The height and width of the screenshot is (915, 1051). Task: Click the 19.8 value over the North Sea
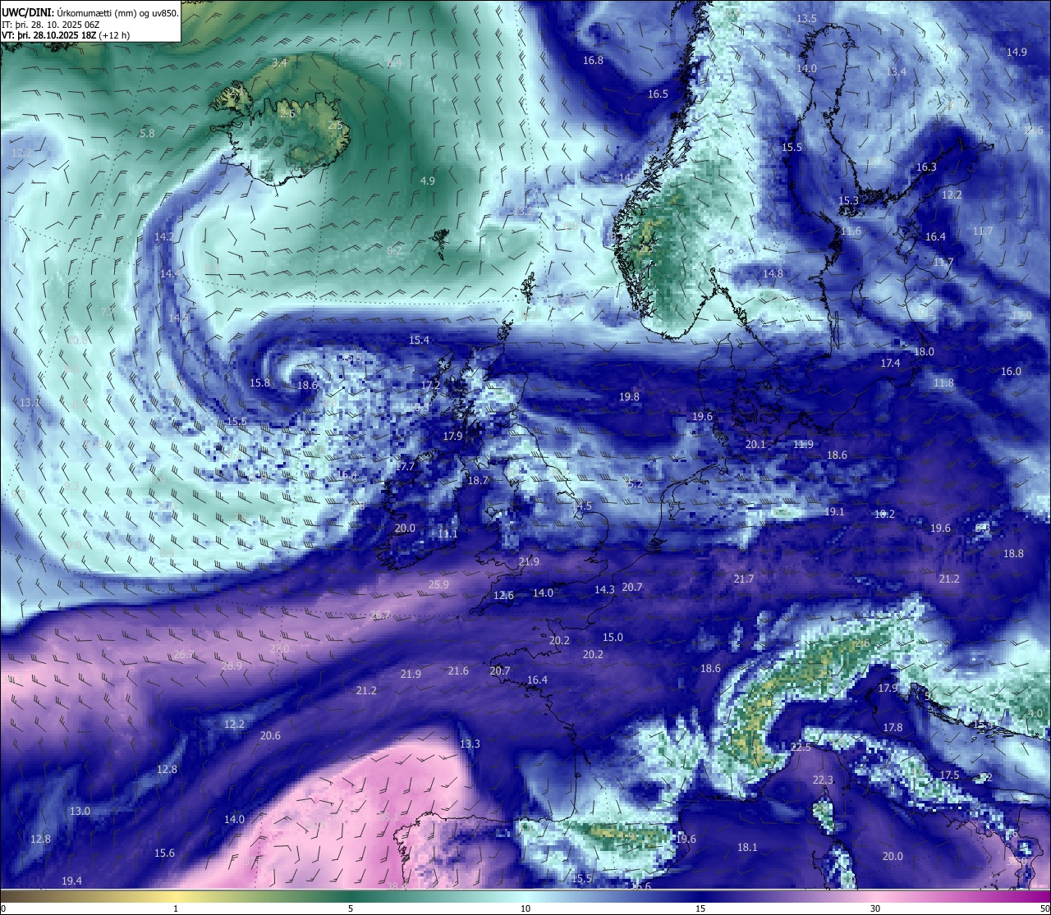pos(629,397)
